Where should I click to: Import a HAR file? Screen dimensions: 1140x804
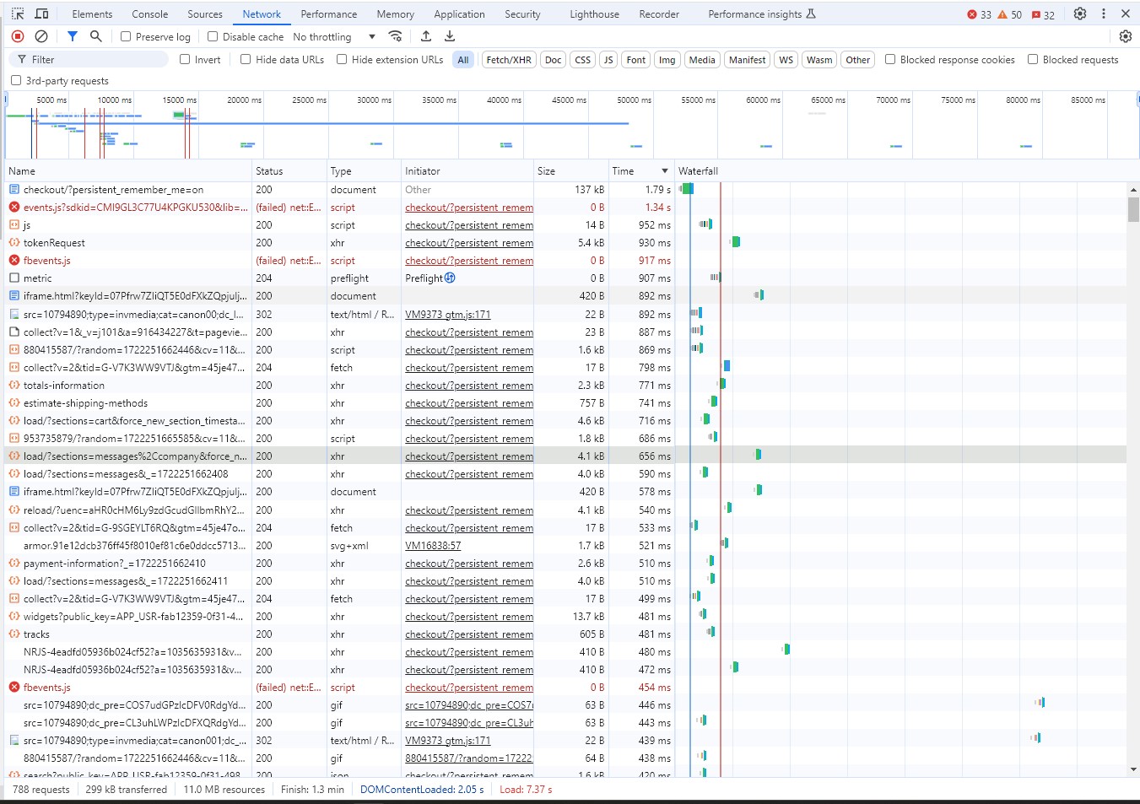tap(426, 36)
